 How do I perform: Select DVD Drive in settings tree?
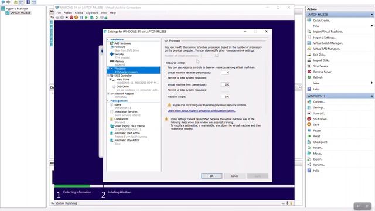[x=122, y=87]
